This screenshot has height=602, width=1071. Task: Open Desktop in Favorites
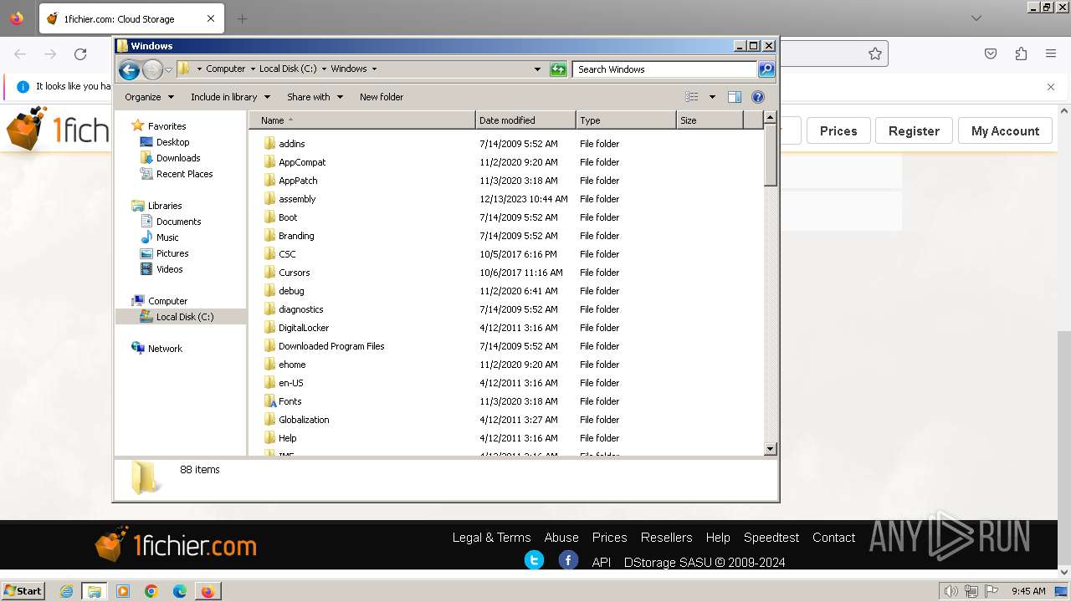click(x=172, y=142)
